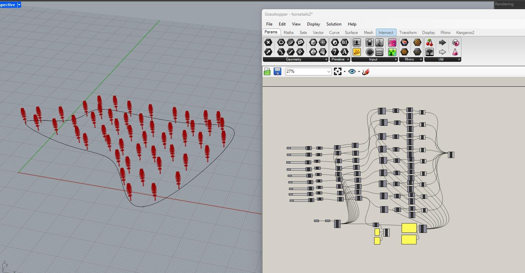This screenshot has height=273, width=525.
Task: Select the Vector parameter arrow icon
Action: click(268, 52)
